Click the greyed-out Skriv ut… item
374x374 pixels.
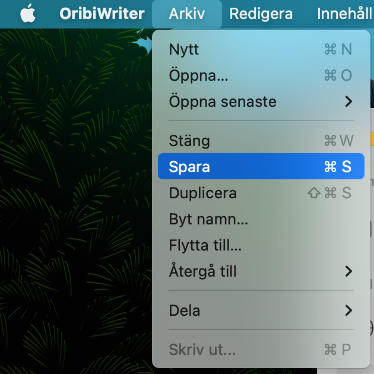261,350
